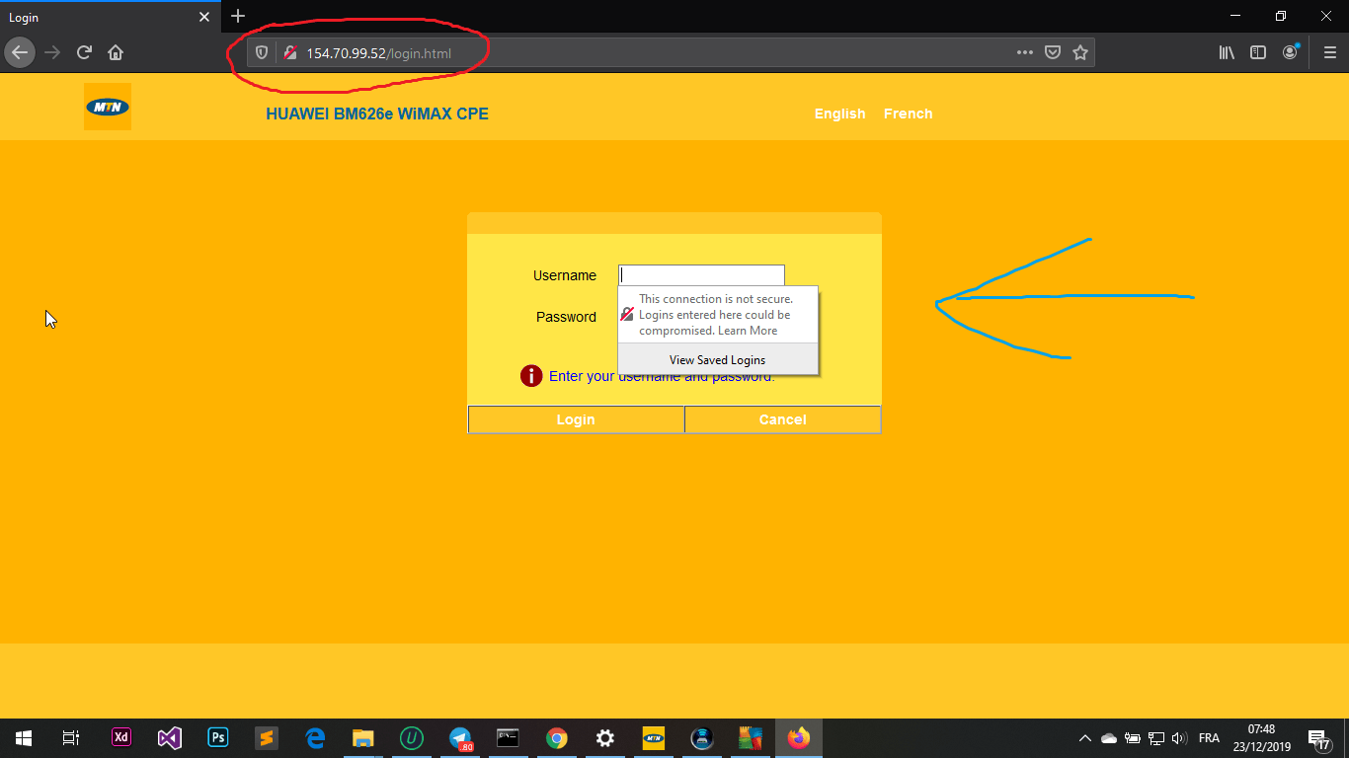Switch language to English
Screen dimensions: 1349x758
coord(839,114)
